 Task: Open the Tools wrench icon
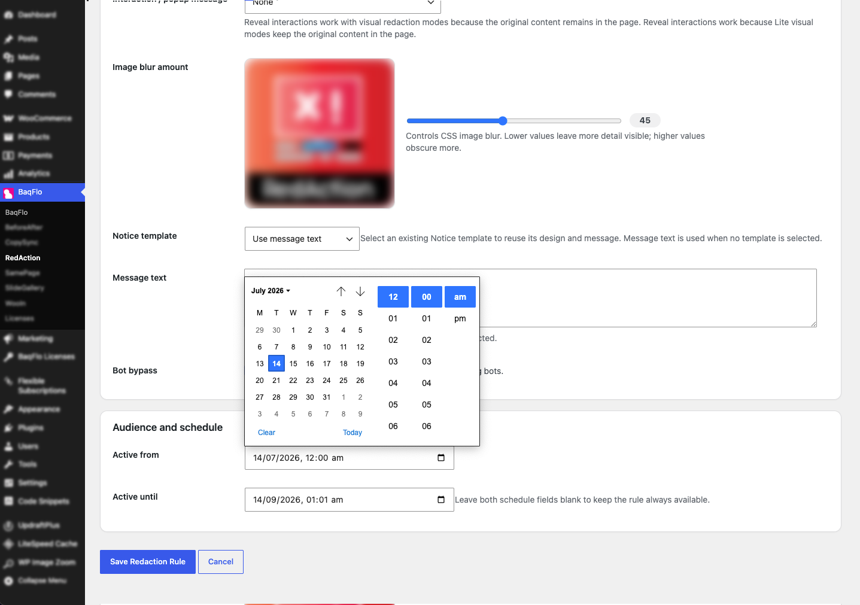pos(8,464)
